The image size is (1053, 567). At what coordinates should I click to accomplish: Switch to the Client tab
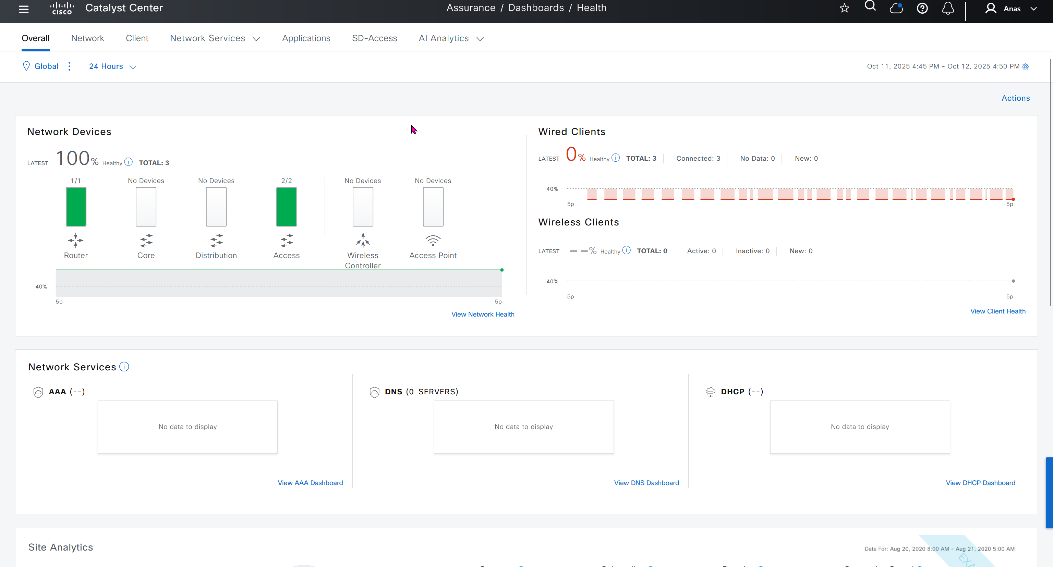(137, 38)
